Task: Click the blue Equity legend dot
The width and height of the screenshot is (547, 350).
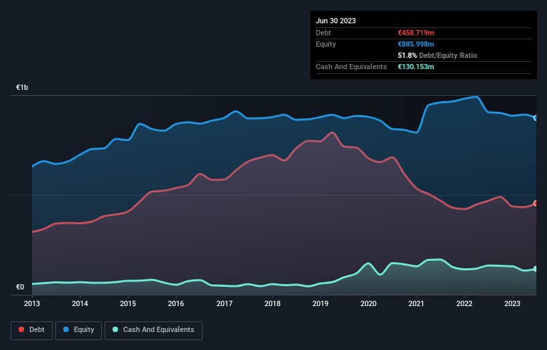Action: tap(66, 329)
